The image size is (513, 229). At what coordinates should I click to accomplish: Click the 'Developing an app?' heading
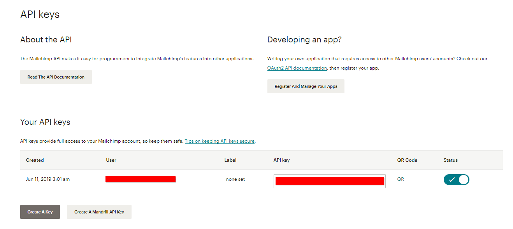(304, 40)
